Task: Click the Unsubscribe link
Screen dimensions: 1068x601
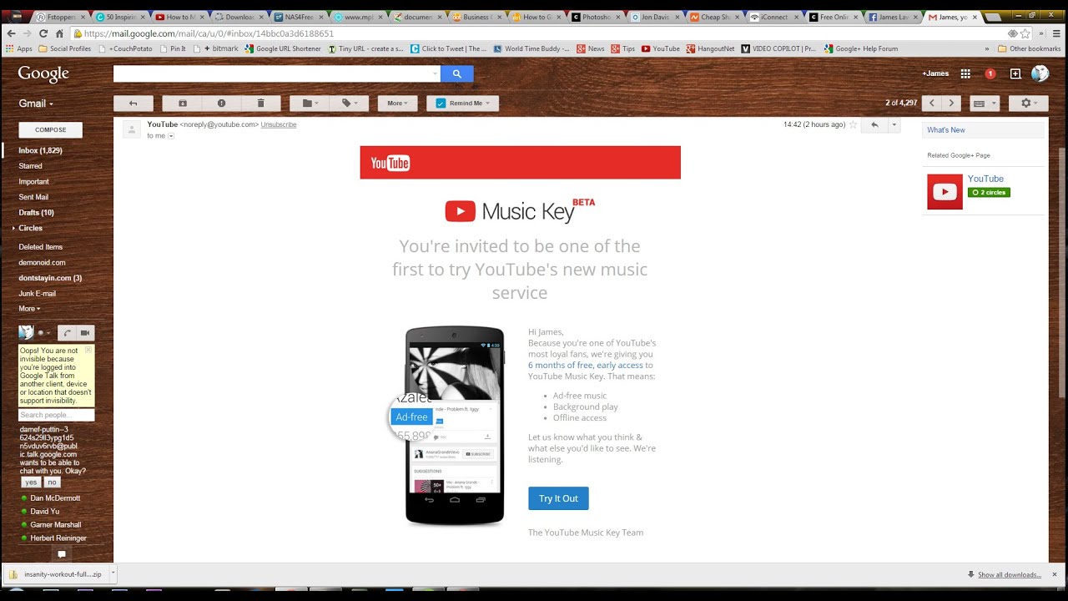Action: [279, 124]
